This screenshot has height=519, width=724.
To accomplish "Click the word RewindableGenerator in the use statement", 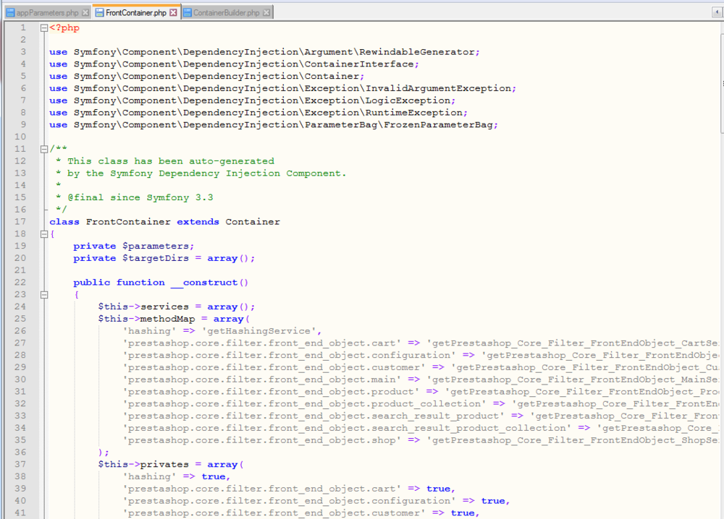I will click(x=434, y=51).
